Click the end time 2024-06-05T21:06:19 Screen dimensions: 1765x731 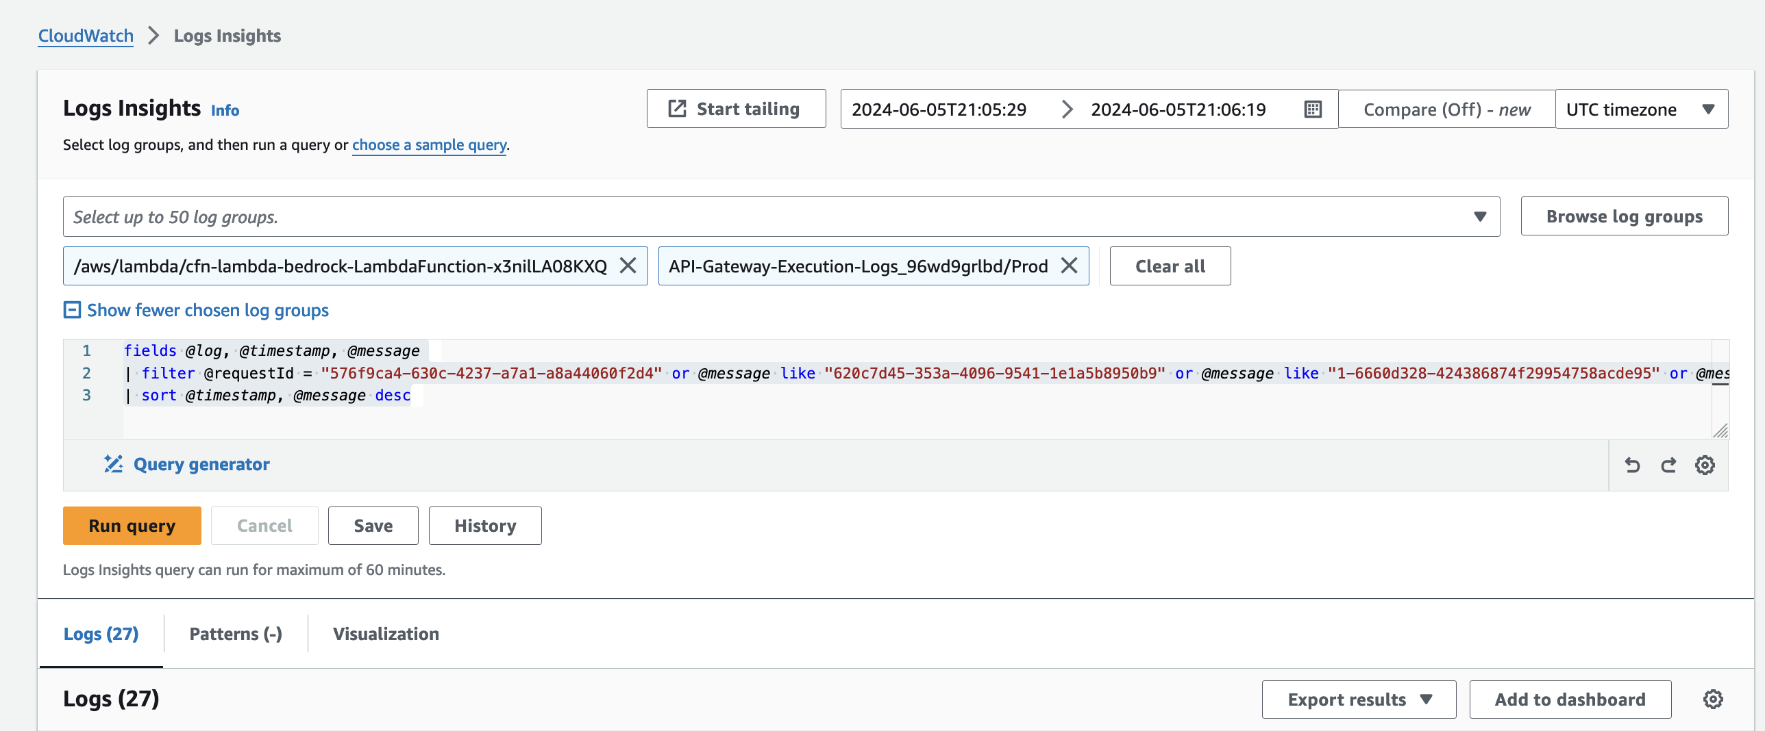[1178, 110]
